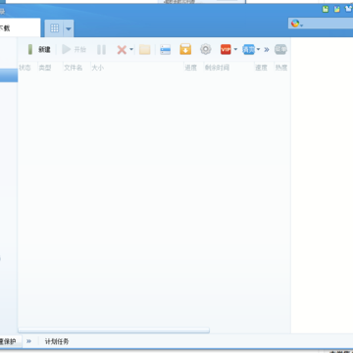
Task: Click the 开始 start download button
Action: 74,50
